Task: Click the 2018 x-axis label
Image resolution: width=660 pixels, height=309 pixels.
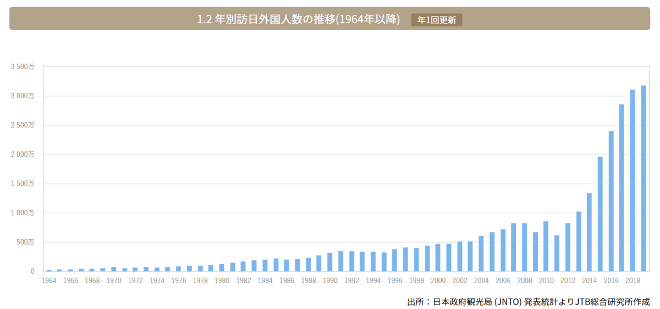Action: pyautogui.click(x=632, y=280)
